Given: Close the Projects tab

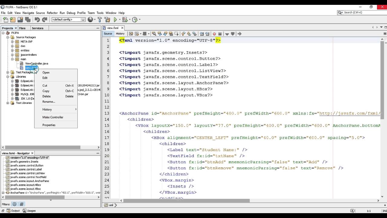Looking at the screenshot, I should pyautogui.click(x=16, y=28).
